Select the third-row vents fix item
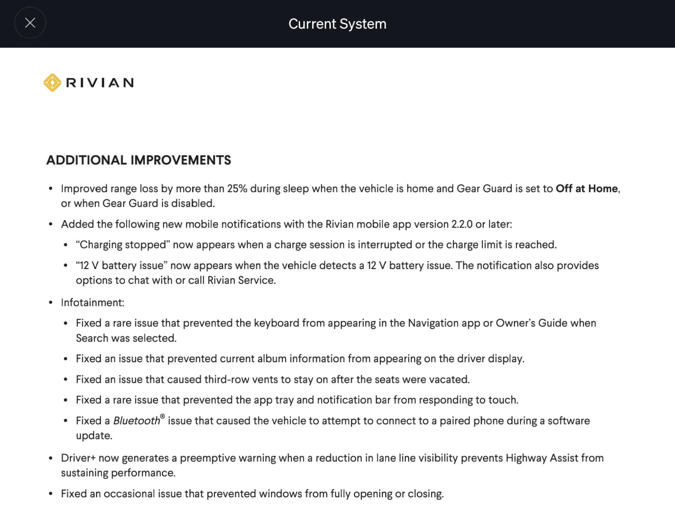 pyautogui.click(x=273, y=379)
